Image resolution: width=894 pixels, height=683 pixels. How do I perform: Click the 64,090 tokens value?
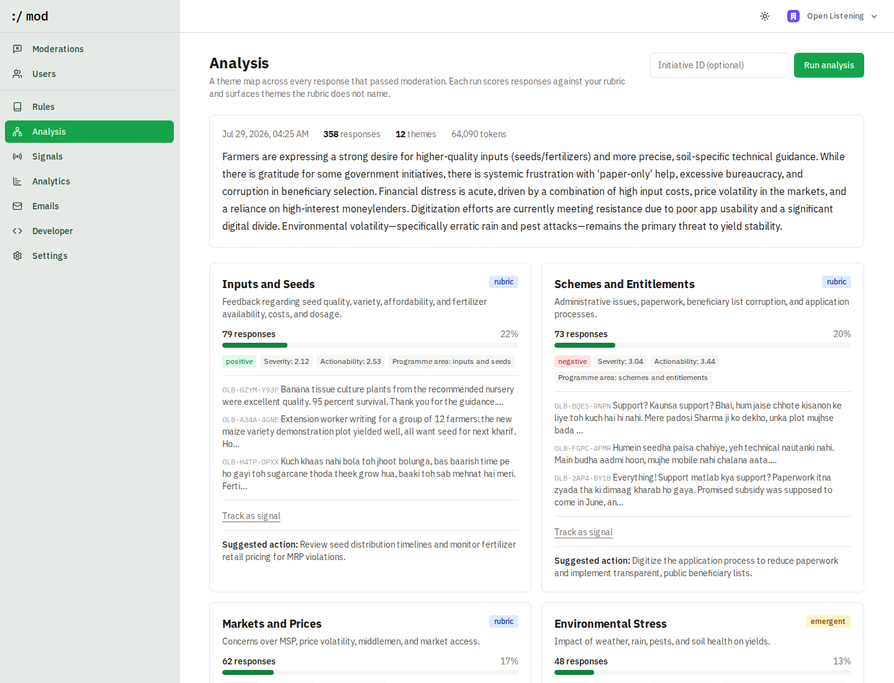click(x=479, y=134)
